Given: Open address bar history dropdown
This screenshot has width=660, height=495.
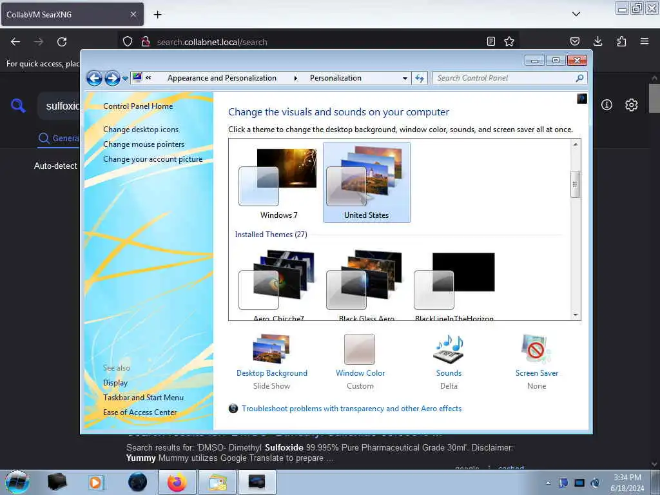Looking at the screenshot, I should pyautogui.click(x=405, y=78).
